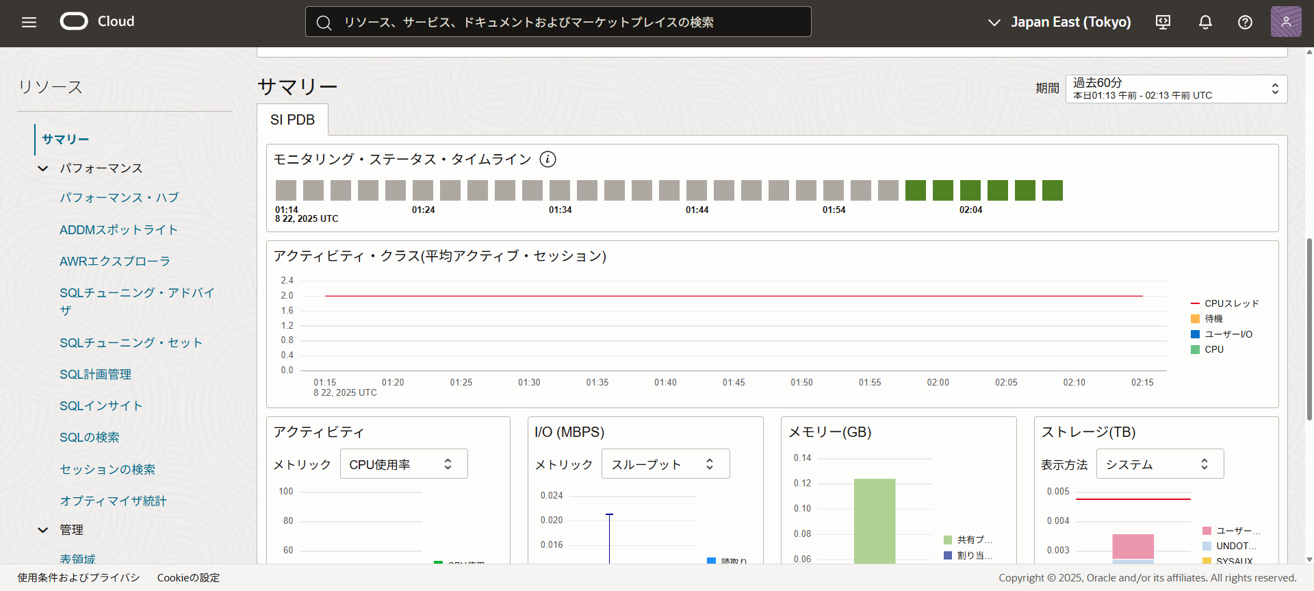Toggle the 共有プ… memory legend entry

click(968, 540)
